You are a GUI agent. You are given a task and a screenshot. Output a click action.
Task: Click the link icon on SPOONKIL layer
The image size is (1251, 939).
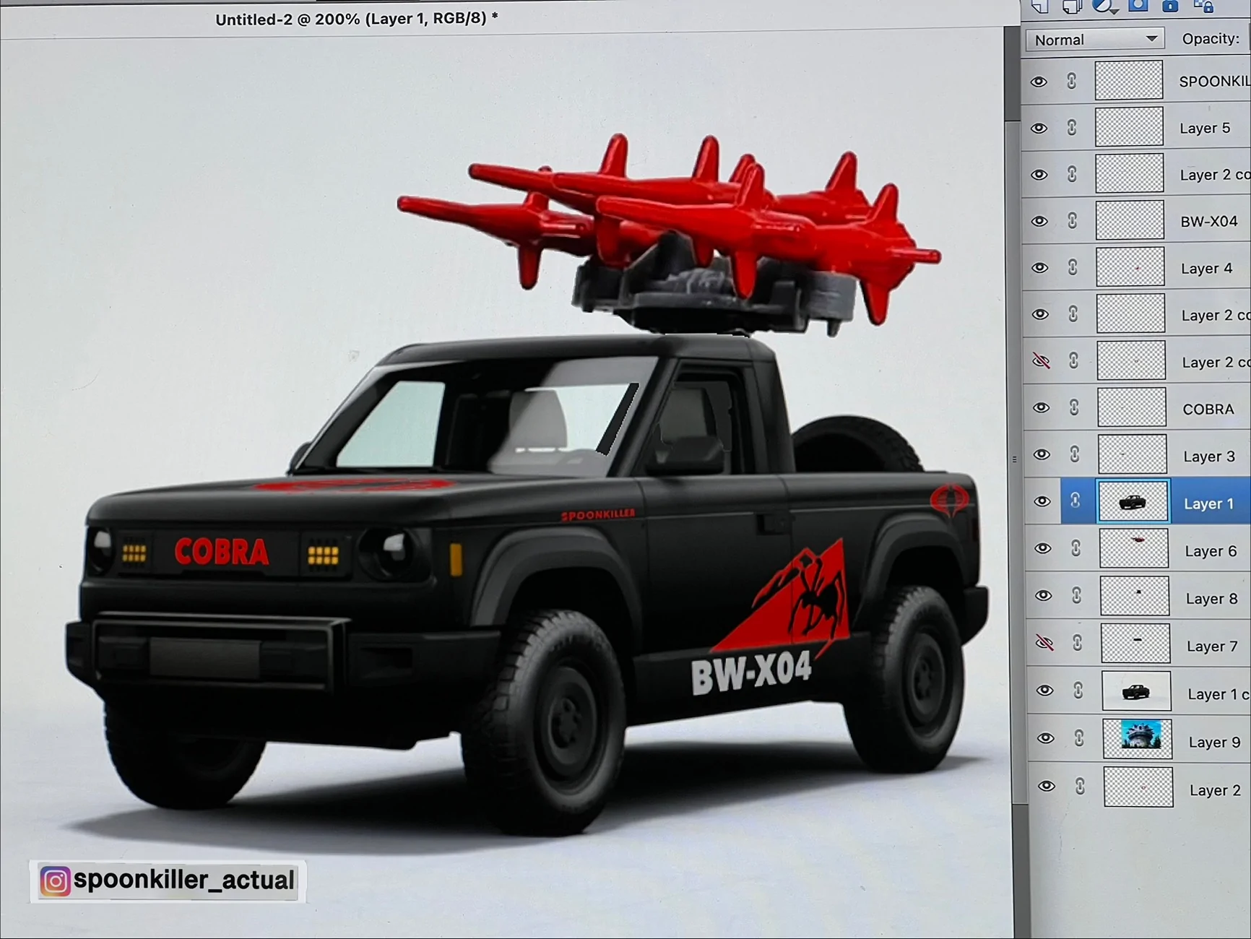point(1072,81)
